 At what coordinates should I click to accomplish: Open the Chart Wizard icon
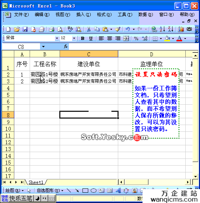coord(181,29)
